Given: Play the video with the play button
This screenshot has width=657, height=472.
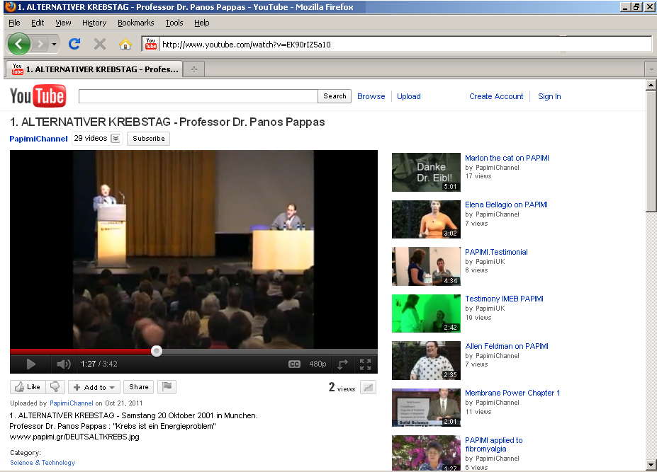Looking at the screenshot, I should point(30,364).
